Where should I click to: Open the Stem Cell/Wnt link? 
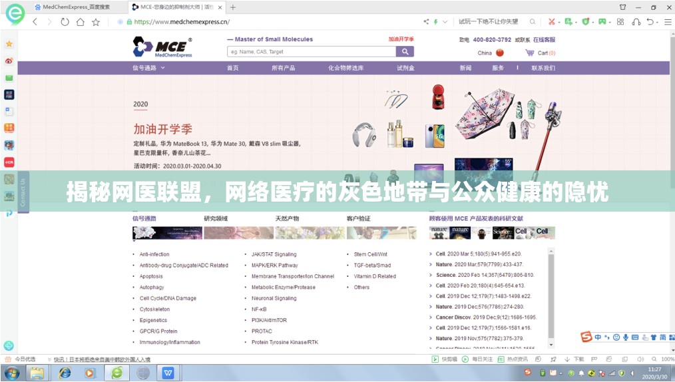tap(371, 254)
